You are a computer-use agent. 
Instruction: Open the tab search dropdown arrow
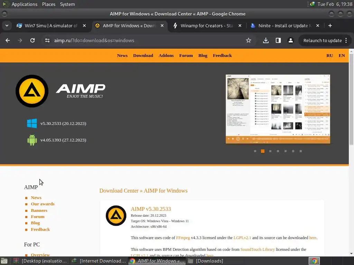(7, 26)
